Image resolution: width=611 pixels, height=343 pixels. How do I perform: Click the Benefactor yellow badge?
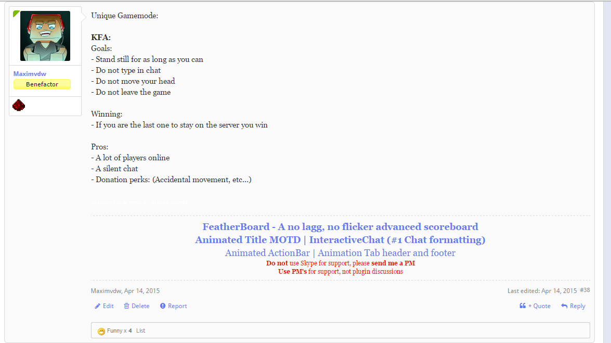click(42, 84)
